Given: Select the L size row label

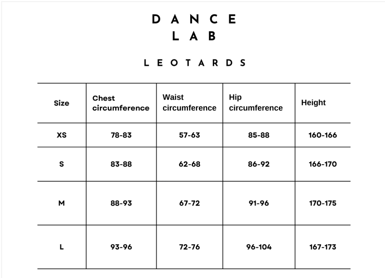Looking at the screenshot, I should pos(62,247).
